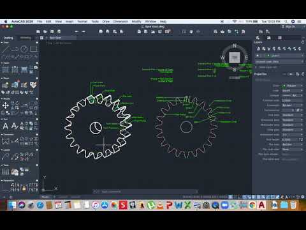Select the Rectangle tool in Draw palette
The height and width of the screenshot is (230, 306).
coord(33,49)
